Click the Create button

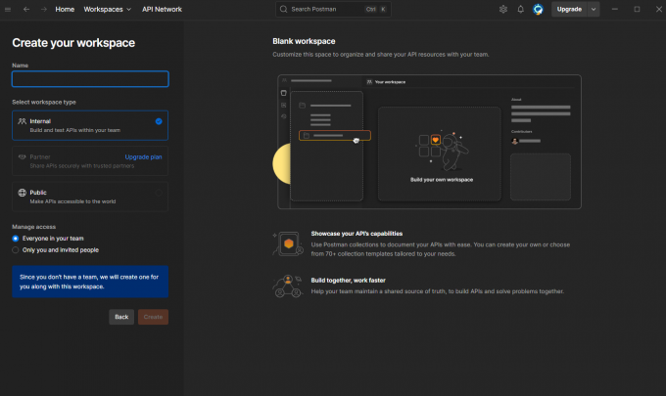tap(153, 317)
